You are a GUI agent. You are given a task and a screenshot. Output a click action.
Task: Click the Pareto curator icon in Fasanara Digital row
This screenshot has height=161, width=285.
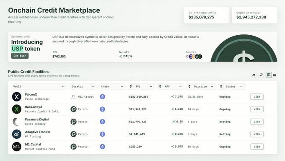[x=73, y=122]
